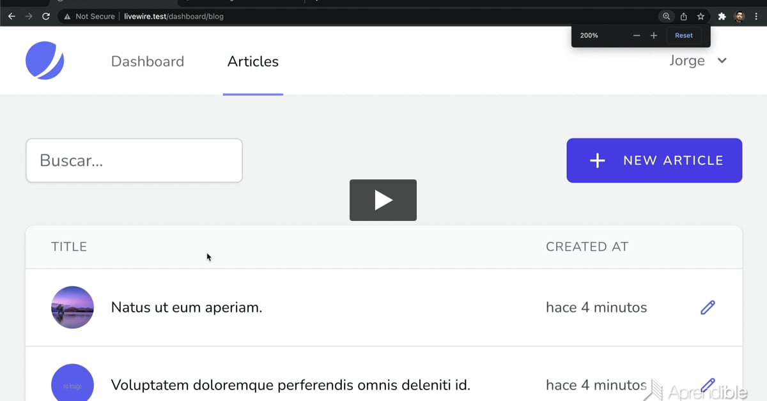Open the zoom magnifier icon in address bar
Screen dimensions: 767x401
pyautogui.click(x=666, y=17)
